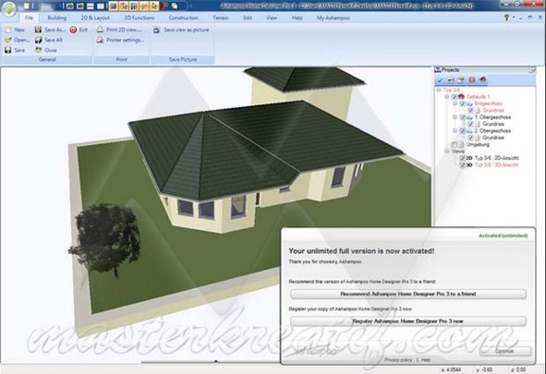Open a file with the Open icon
This screenshot has width=546, height=374.
coord(8,40)
